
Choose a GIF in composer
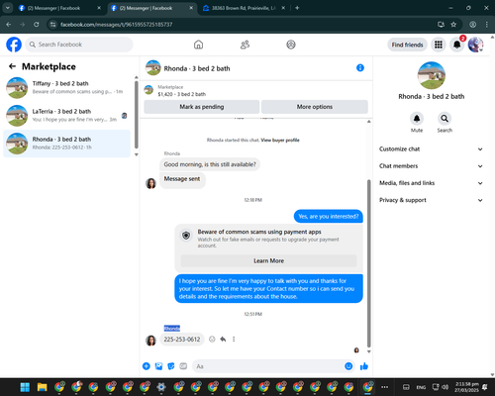pyautogui.click(x=183, y=366)
